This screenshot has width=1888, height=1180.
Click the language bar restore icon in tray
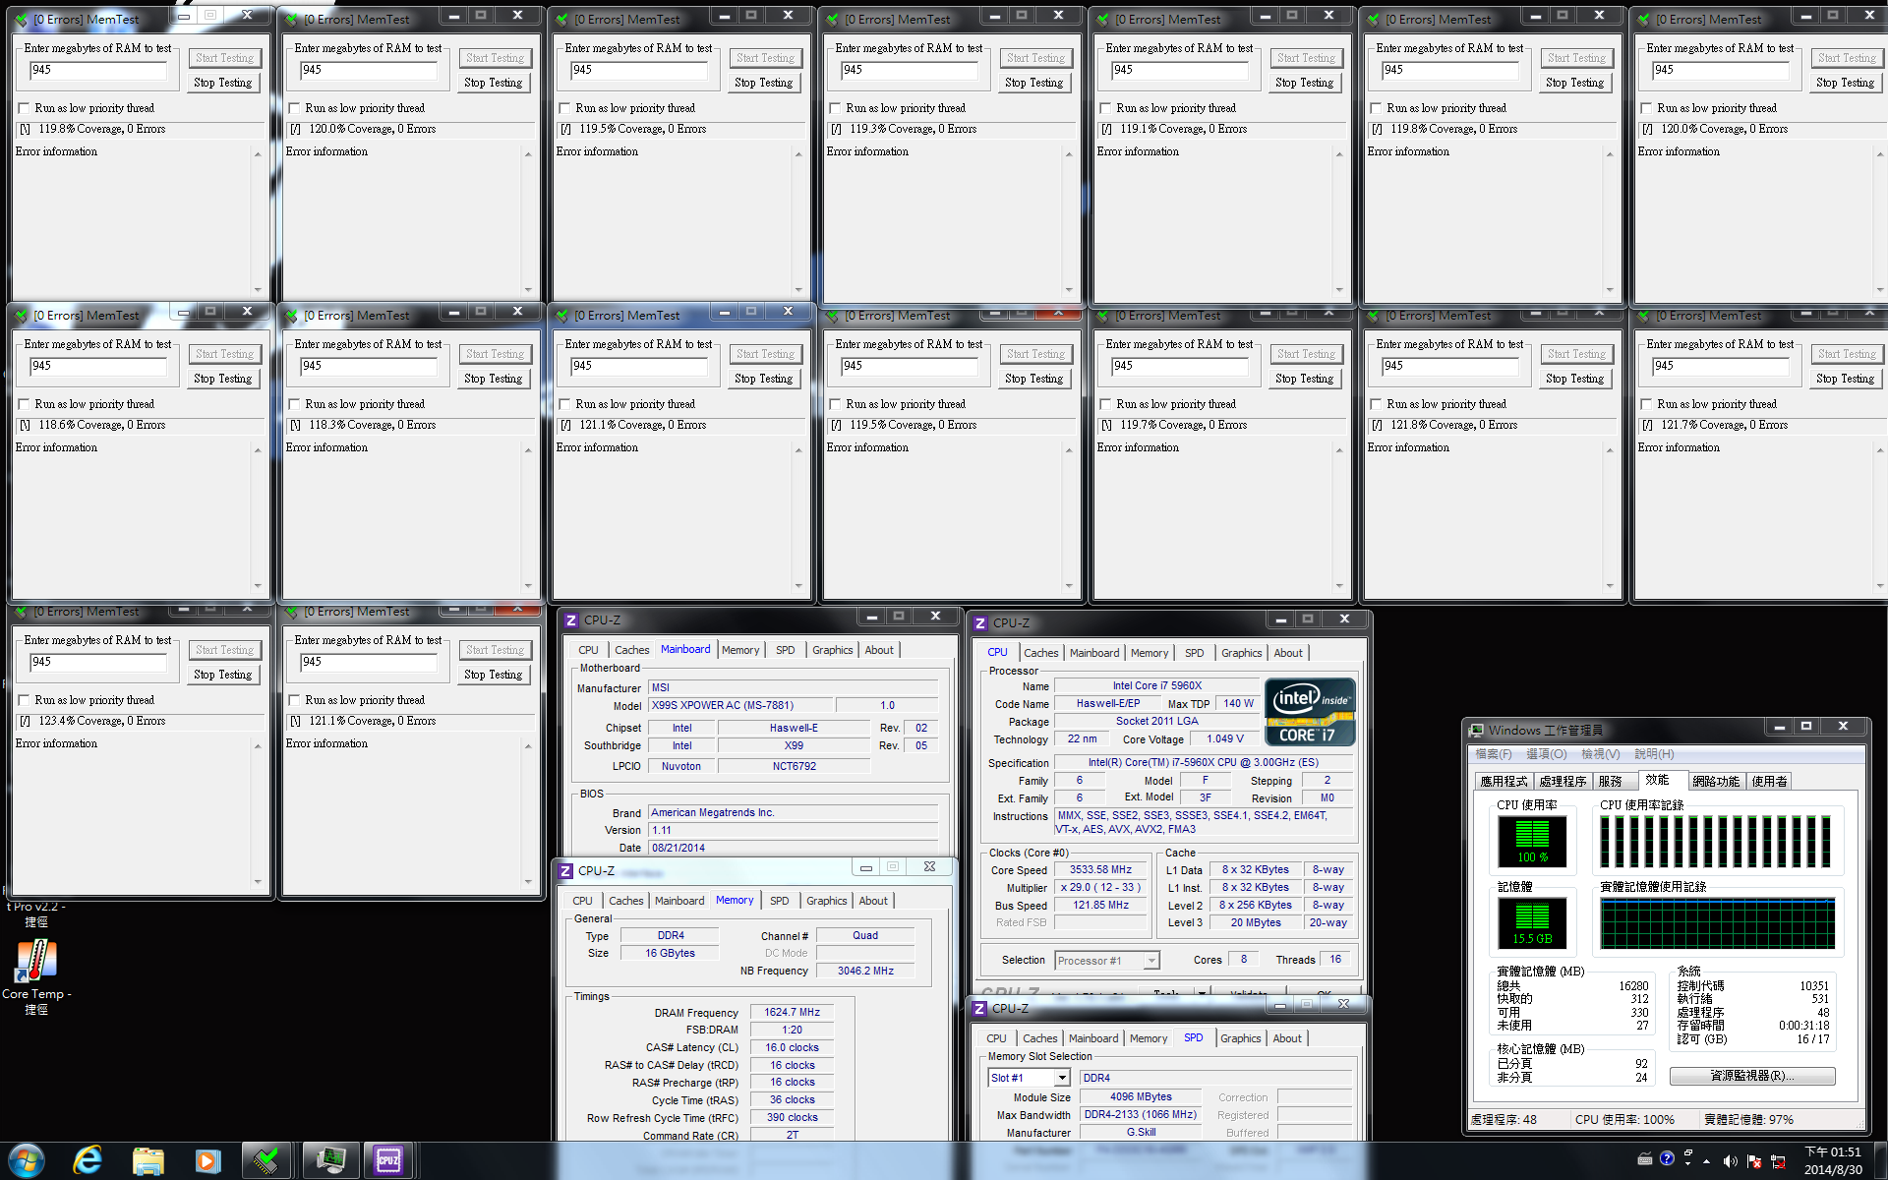tap(1688, 1152)
